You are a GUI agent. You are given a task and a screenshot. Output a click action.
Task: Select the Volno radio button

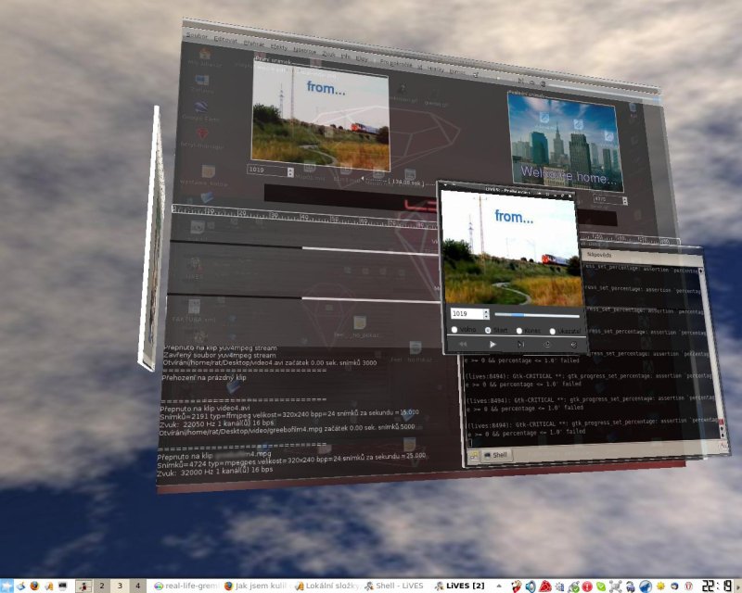(x=454, y=329)
